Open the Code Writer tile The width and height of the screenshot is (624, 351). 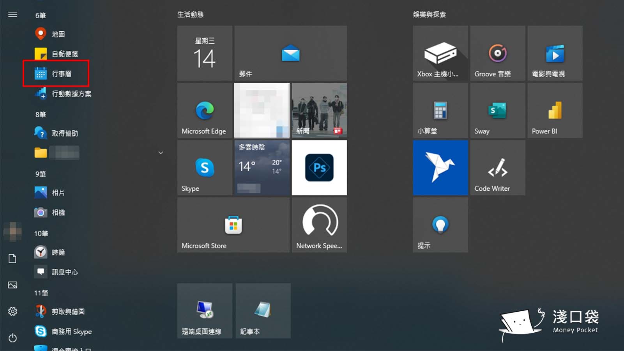click(x=497, y=168)
